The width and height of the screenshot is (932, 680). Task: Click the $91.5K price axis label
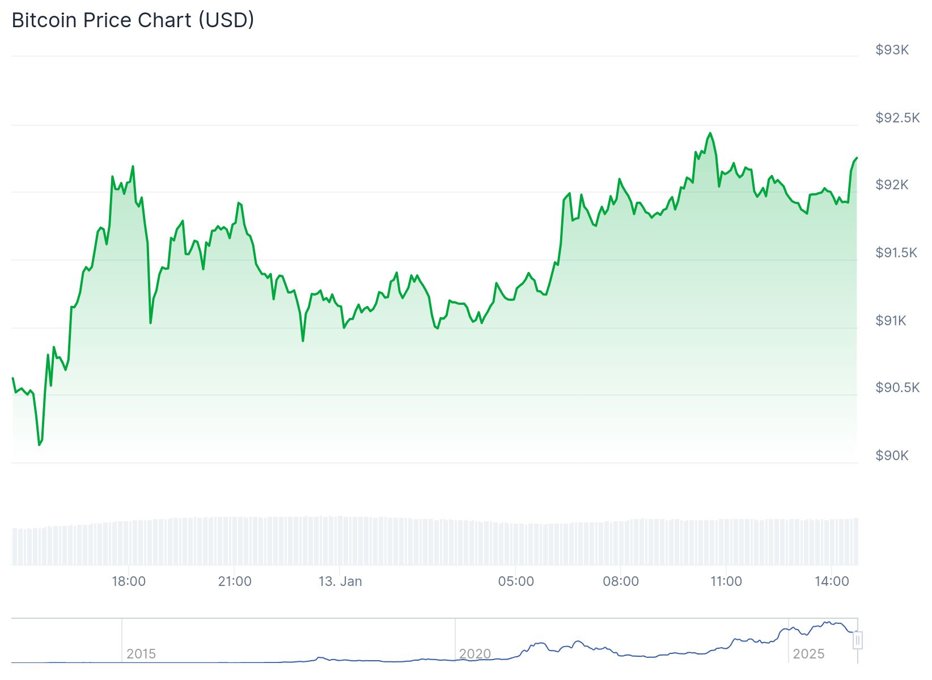point(896,253)
